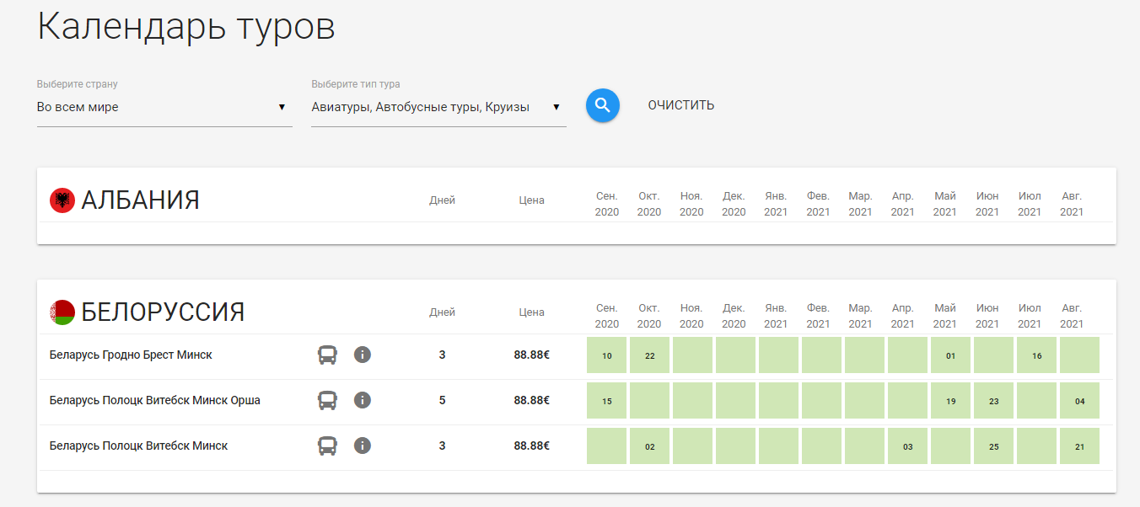The width and height of the screenshot is (1140, 507).
Task: Click the Albania flag icon
Action: tap(62, 200)
